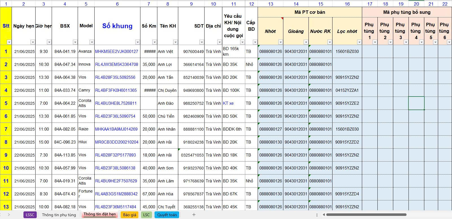Screen dimensions: 452x219
Task: Open the Báo giá sheet tab
Action: click(130, 215)
